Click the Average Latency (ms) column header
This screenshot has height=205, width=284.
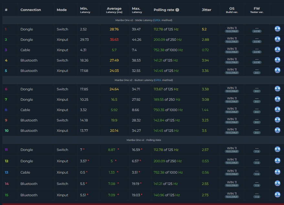pyautogui.click(x=114, y=10)
